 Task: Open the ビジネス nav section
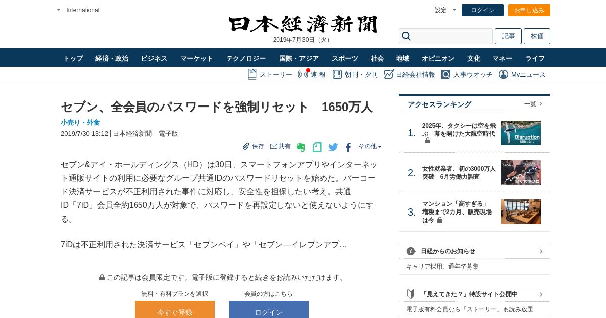click(x=154, y=58)
